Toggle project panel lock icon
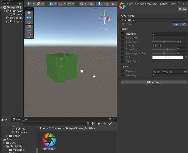The width and height of the screenshot is (188, 153). pos(110,119)
